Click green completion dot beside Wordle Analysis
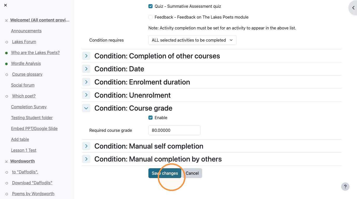The height and width of the screenshot is (199, 357). [6, 64]
